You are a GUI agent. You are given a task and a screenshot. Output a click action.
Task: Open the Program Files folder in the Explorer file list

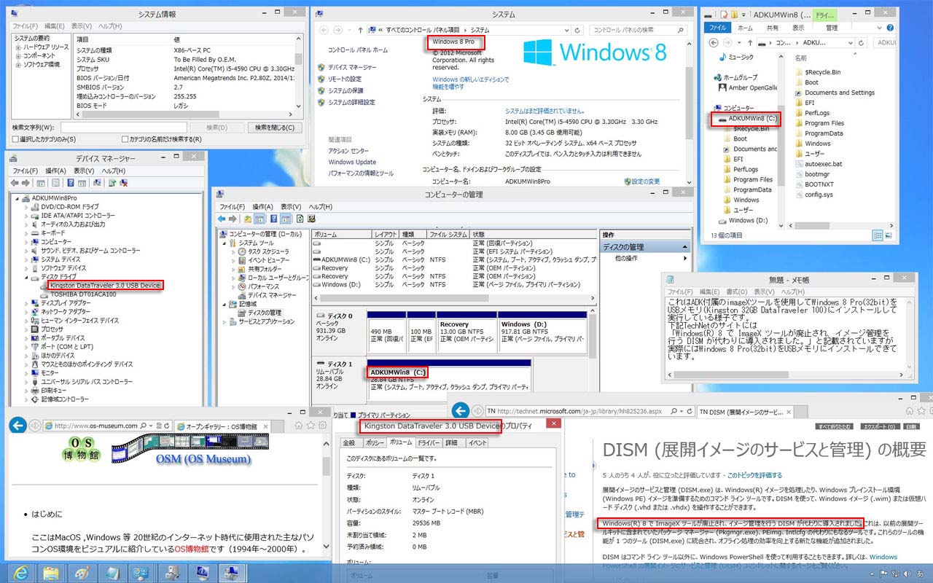pyautogui.click(x=824, y=123)
